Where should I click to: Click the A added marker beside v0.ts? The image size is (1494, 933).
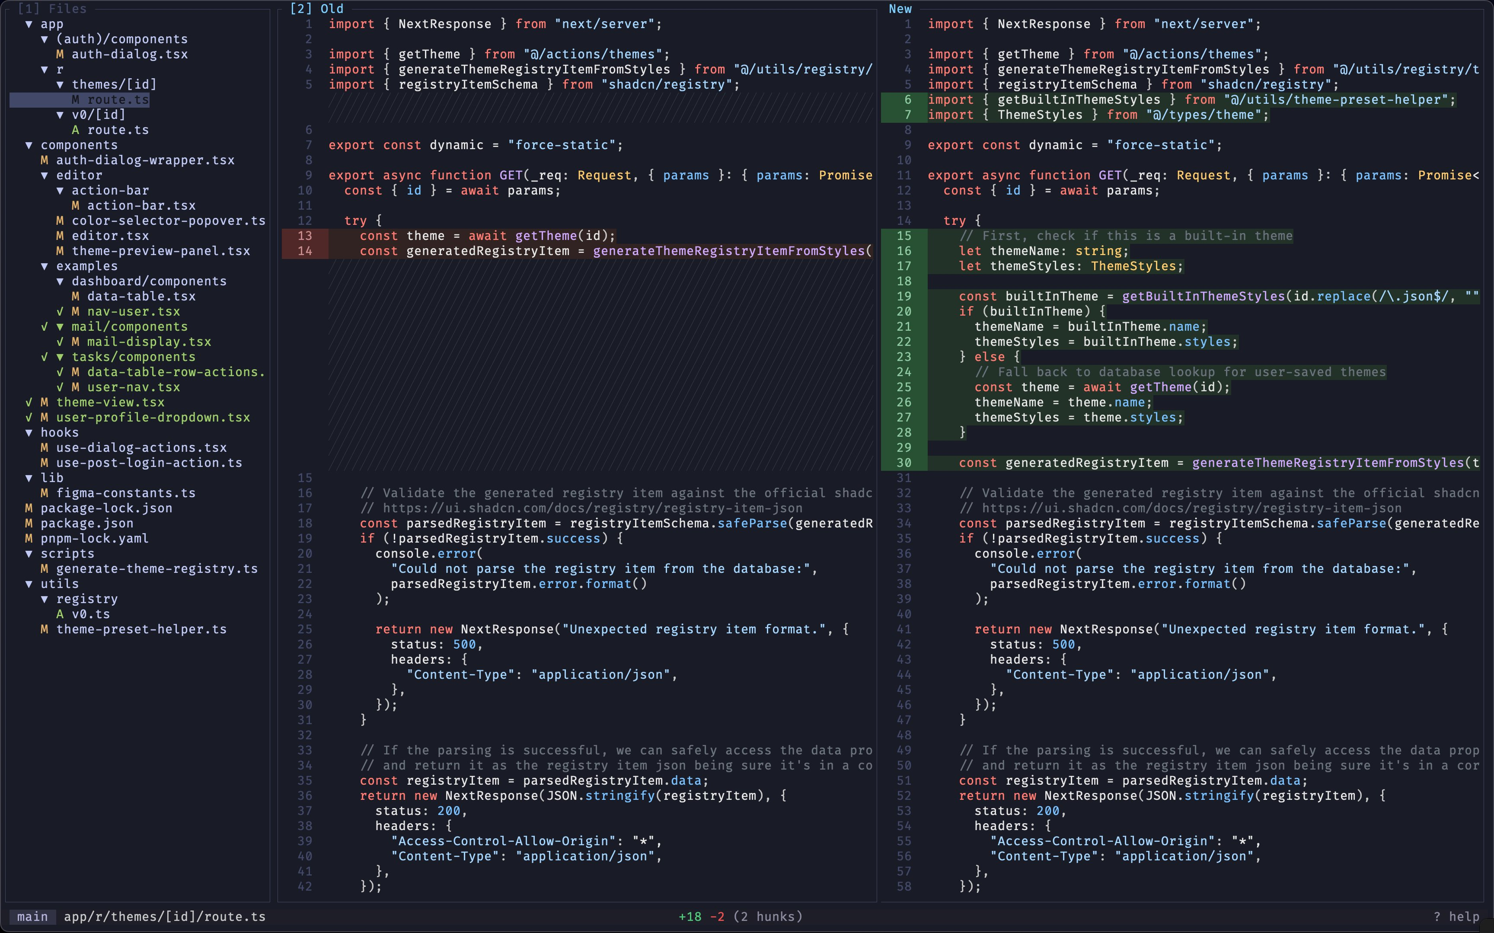(x=60, y=614)
